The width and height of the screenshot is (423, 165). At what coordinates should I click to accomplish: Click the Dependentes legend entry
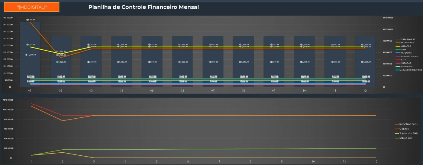tap(404, 67)
